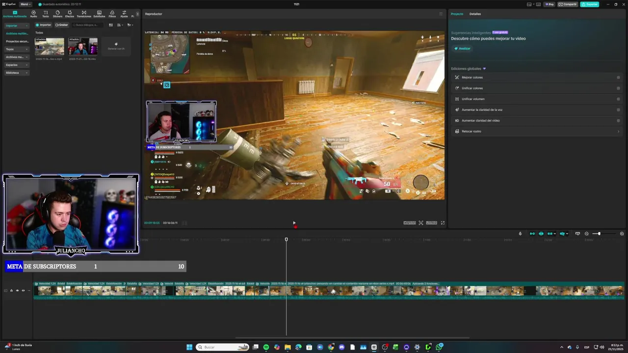628x353 pixels.
Task: Open the Reproductor panel menu icon
Action: pos(441,14)
